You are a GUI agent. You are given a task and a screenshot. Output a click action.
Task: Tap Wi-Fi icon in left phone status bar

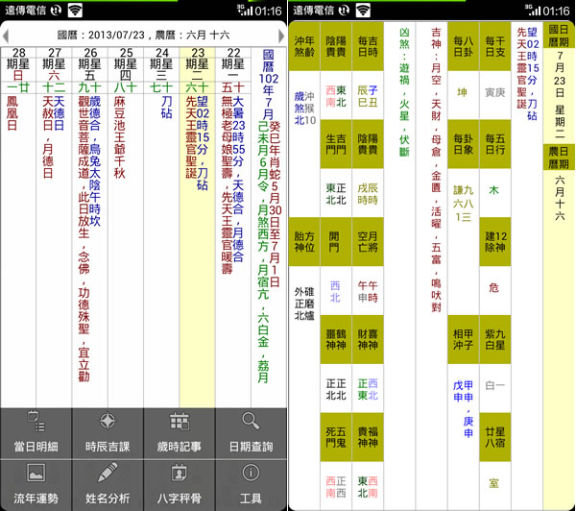pos(75,11)
